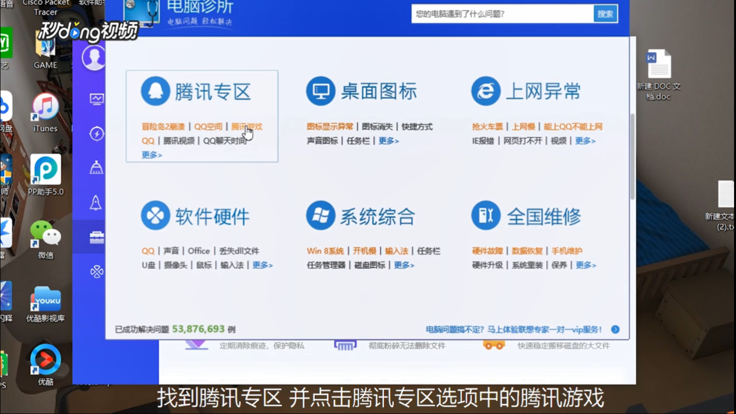This screenshot has width=736, height=414.
Task: Click 磁盘图标 link
Action: pyautogui.click(x=370, y=265)
